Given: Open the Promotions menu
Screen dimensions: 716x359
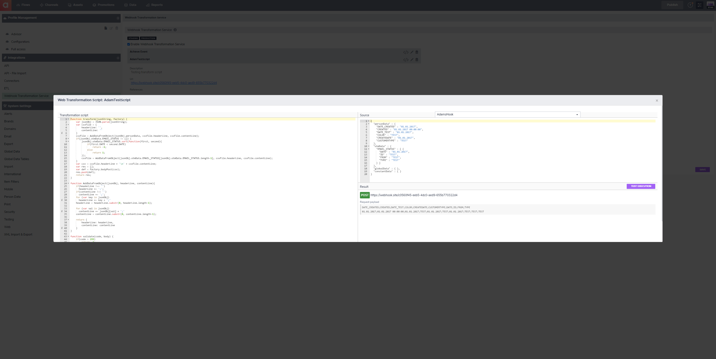Looking at the screenshot, I should 104,5.
